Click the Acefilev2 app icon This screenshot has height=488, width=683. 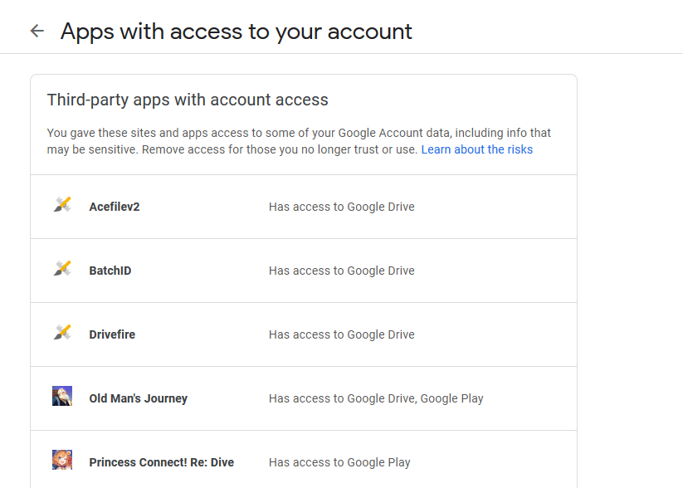62,204
